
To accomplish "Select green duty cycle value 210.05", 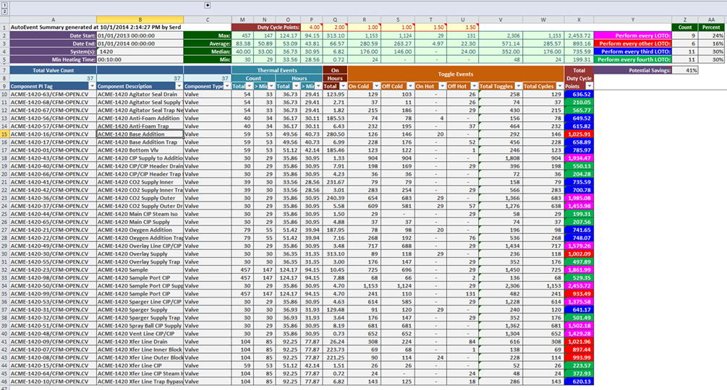I will point(579,103).
